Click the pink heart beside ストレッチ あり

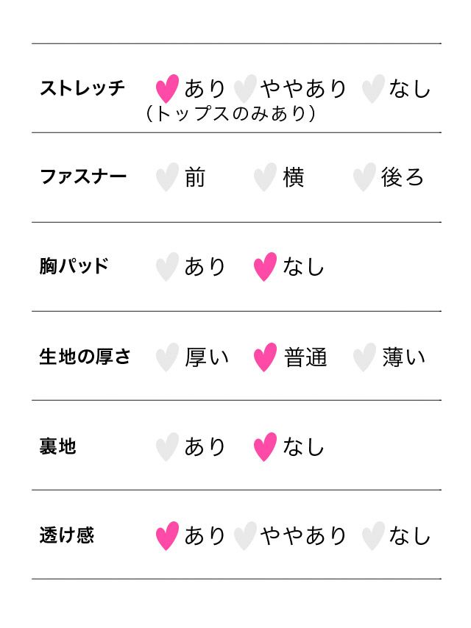[x=167, y=88]
